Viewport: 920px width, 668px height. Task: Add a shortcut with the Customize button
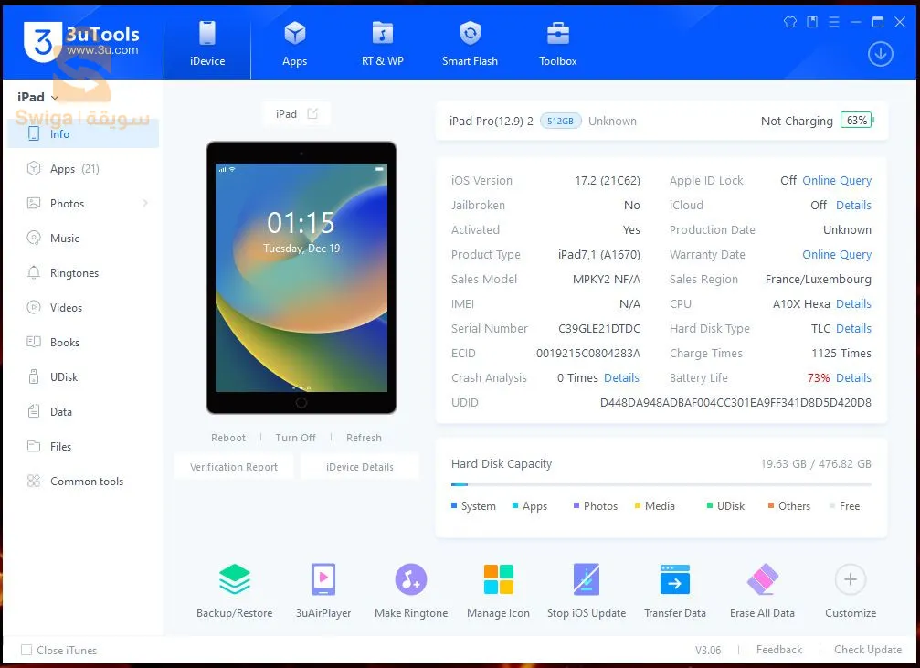coord(850,580)
